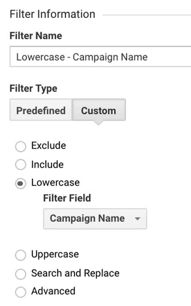
Task: Click the Advanced option label text
Action: tap(53, 291)
